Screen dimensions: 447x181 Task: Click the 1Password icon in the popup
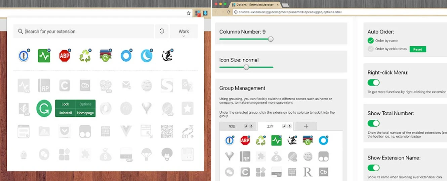(24, 56)
